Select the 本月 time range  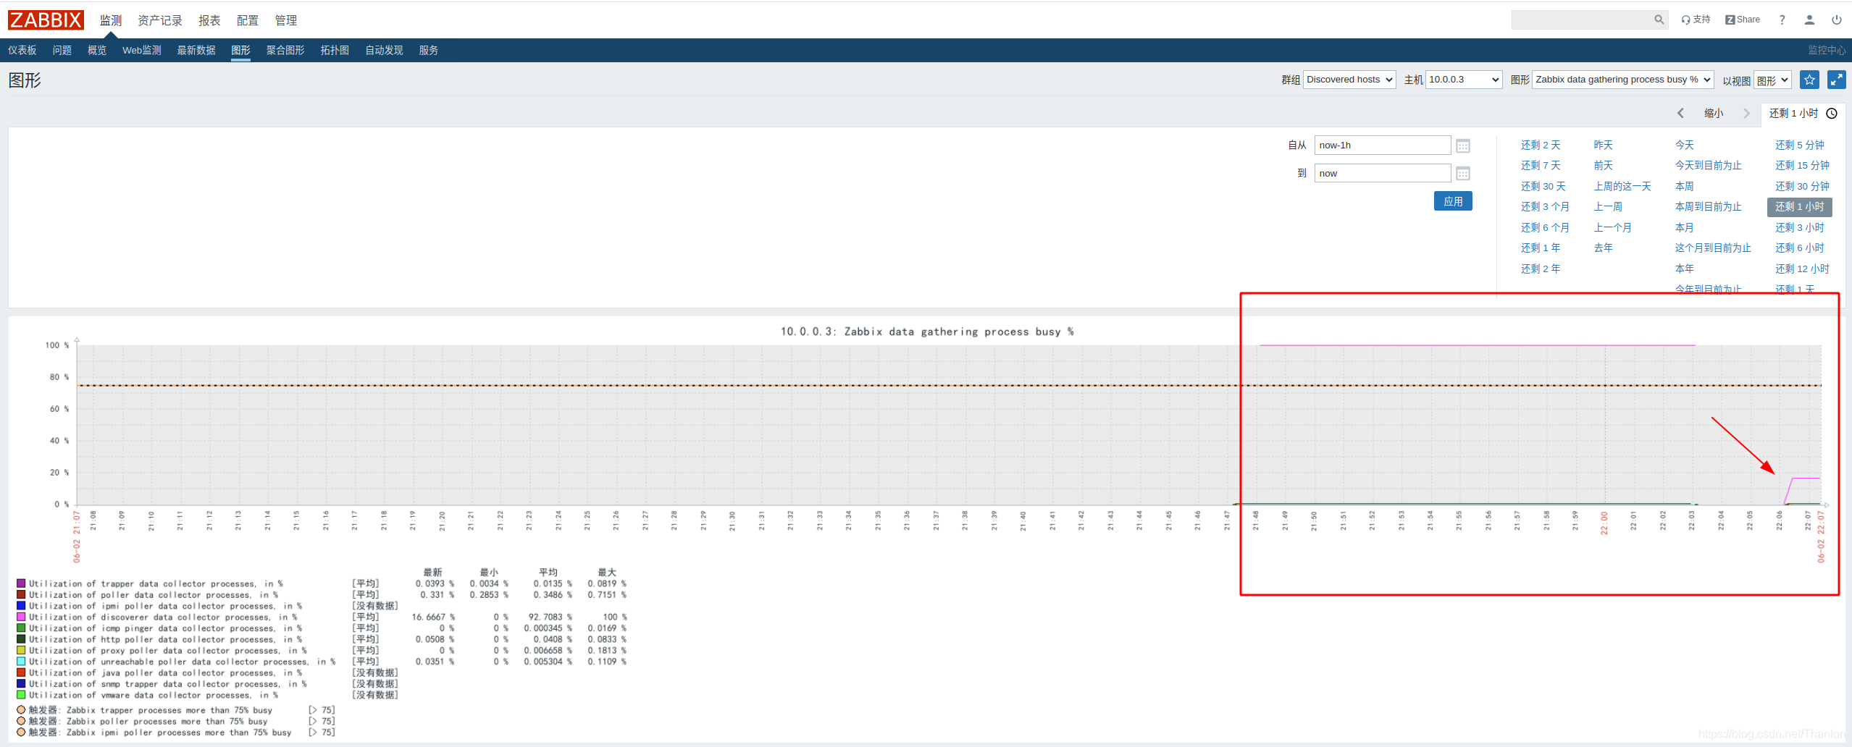pyautogui.click(x=1685, y=227)
